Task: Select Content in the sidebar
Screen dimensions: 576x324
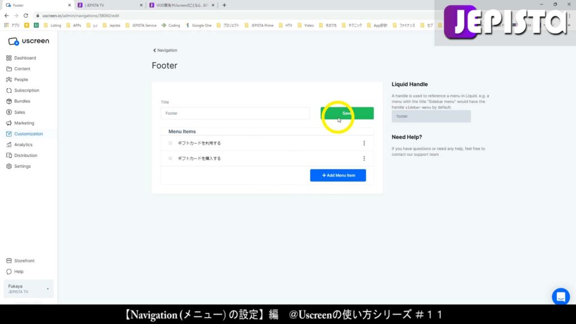Action: pyautogui.click(x=22, y=69)
